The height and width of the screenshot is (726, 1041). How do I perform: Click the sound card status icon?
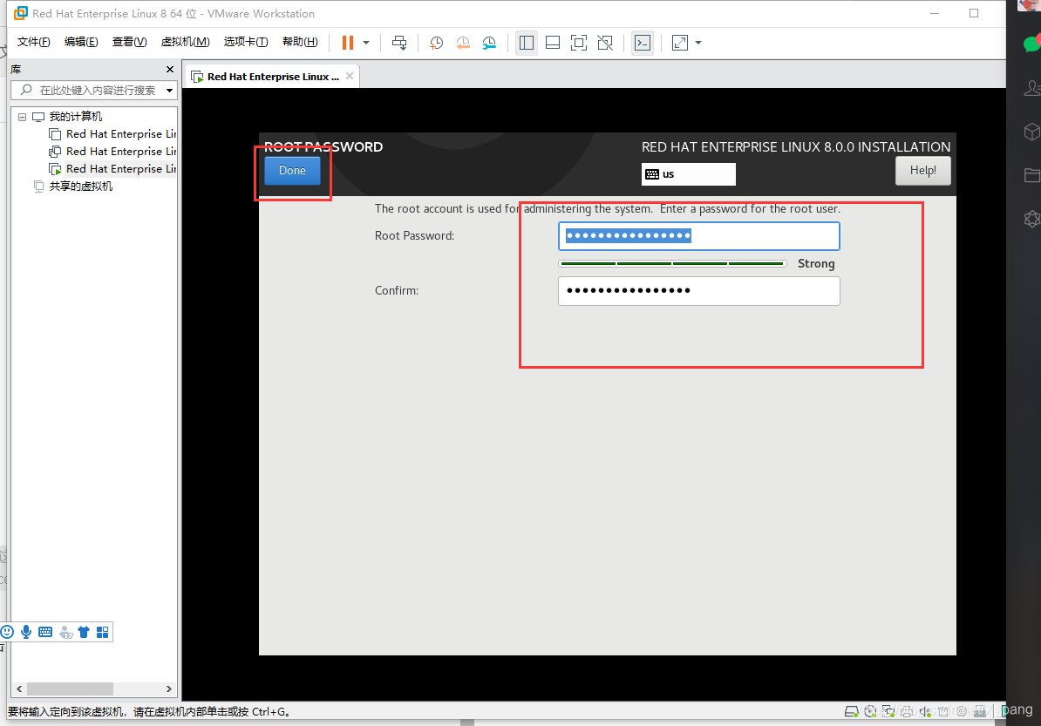[x=925, y=711]
